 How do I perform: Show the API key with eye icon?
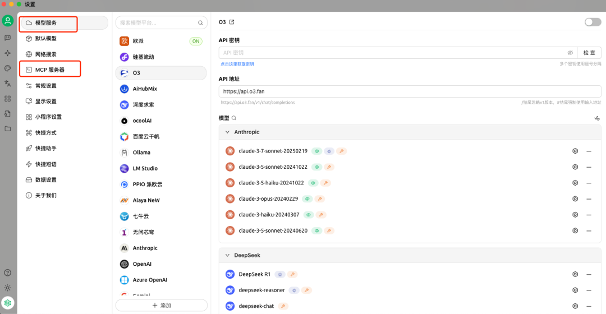pos(570,53)
